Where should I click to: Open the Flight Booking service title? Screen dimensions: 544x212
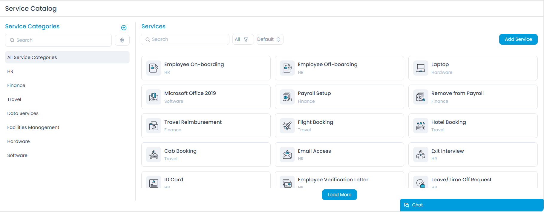[315, 122]
